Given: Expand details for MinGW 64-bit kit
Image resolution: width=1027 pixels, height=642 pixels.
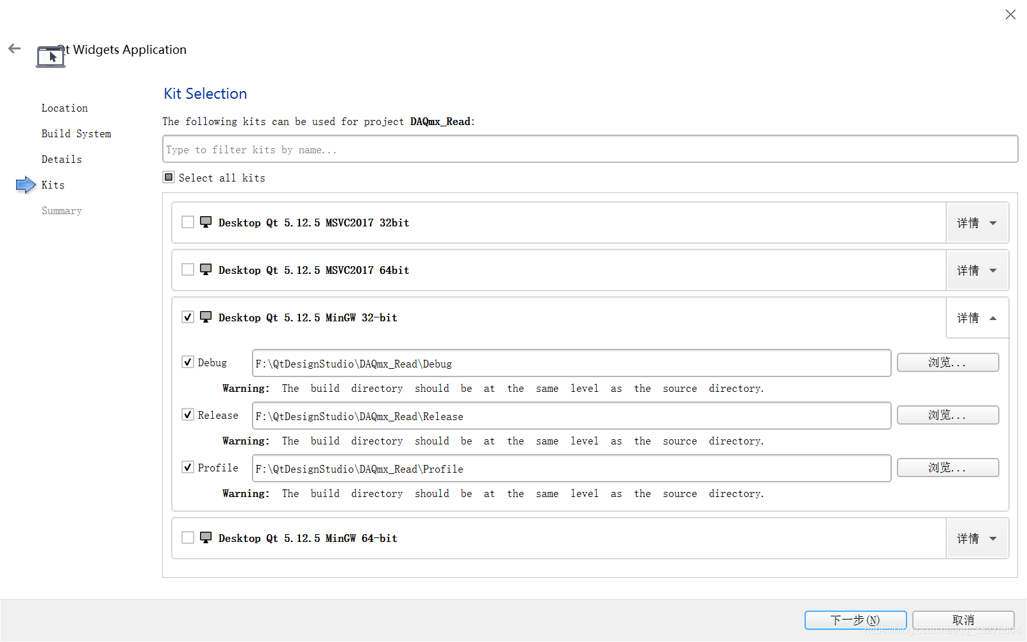Looking at the screenshot, I should coord(977,538).
